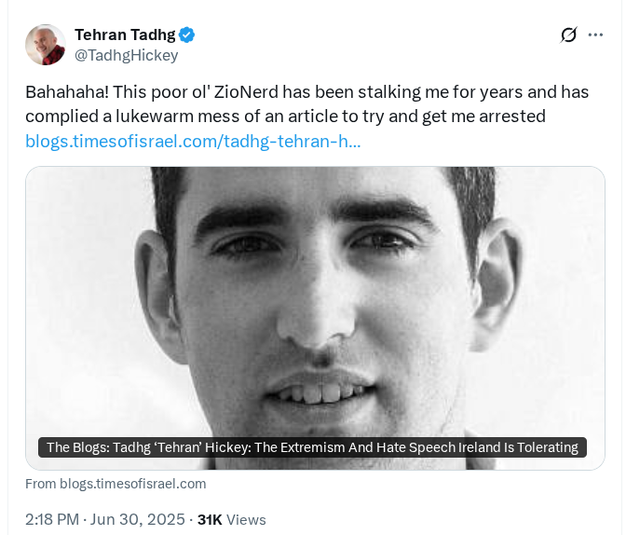
Task: Click the blue verified badge
Action: coord(186,34)
